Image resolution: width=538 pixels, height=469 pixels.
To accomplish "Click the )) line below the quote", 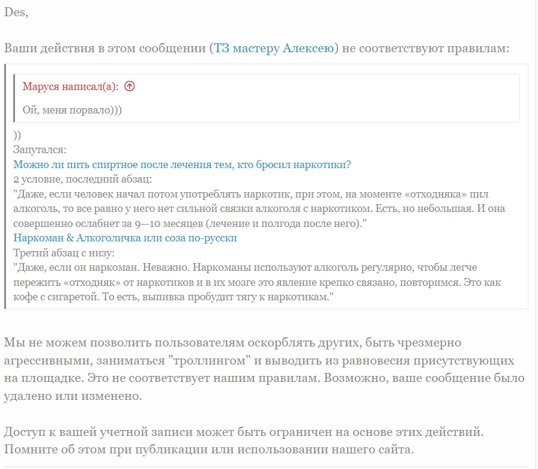I will pyautogui.click(x=17, y=135).
